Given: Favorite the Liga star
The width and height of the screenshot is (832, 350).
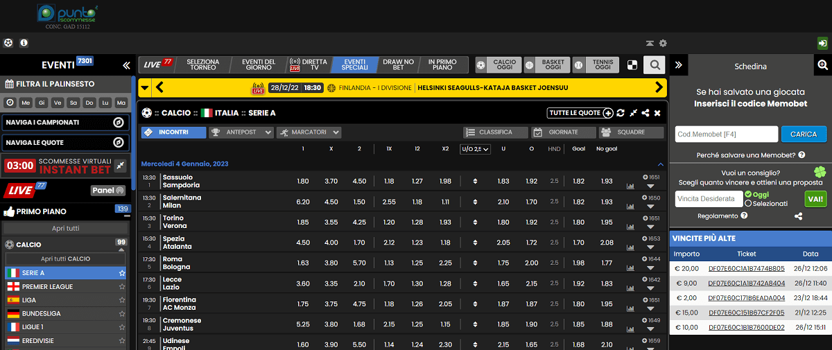Looking at the screenshot, I should pos(122,300).
